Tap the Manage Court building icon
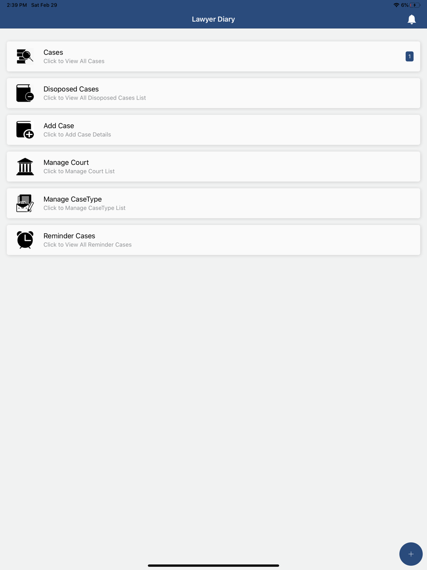Screen dimensions: 427x570 click(25, 167)
